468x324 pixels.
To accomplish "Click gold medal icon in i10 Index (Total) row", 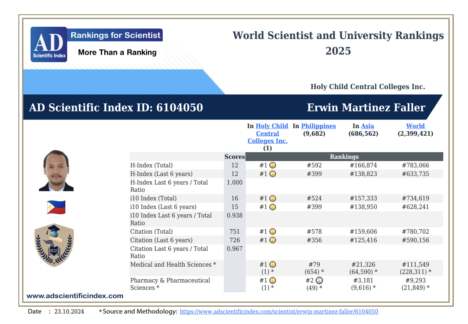I will point(273,198).
